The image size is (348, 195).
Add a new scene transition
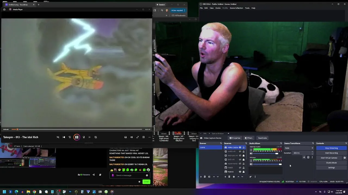click(304, 157)
